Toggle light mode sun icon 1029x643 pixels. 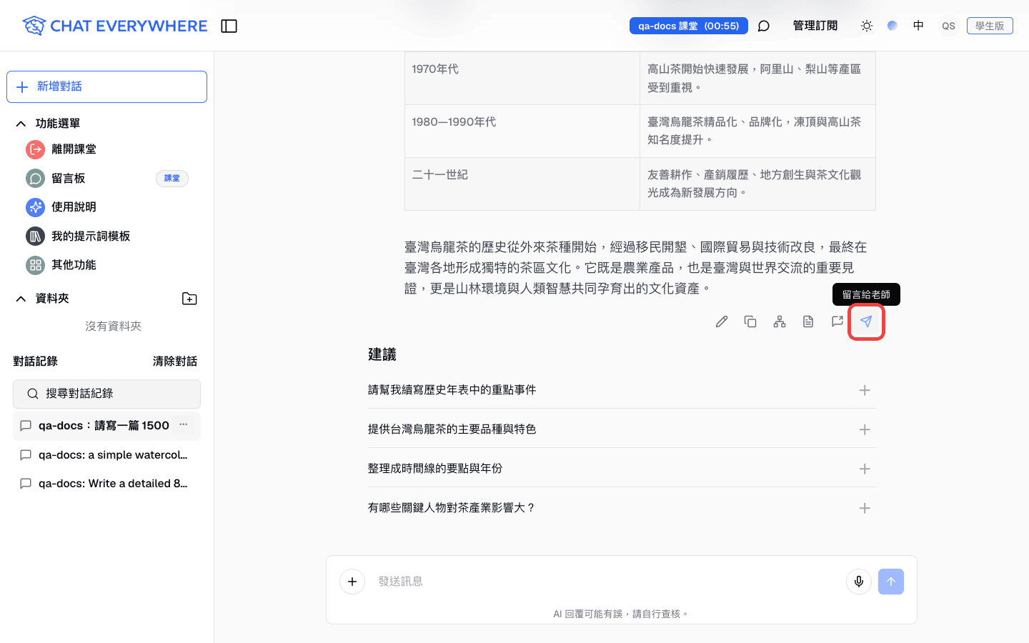coord(867,26)
